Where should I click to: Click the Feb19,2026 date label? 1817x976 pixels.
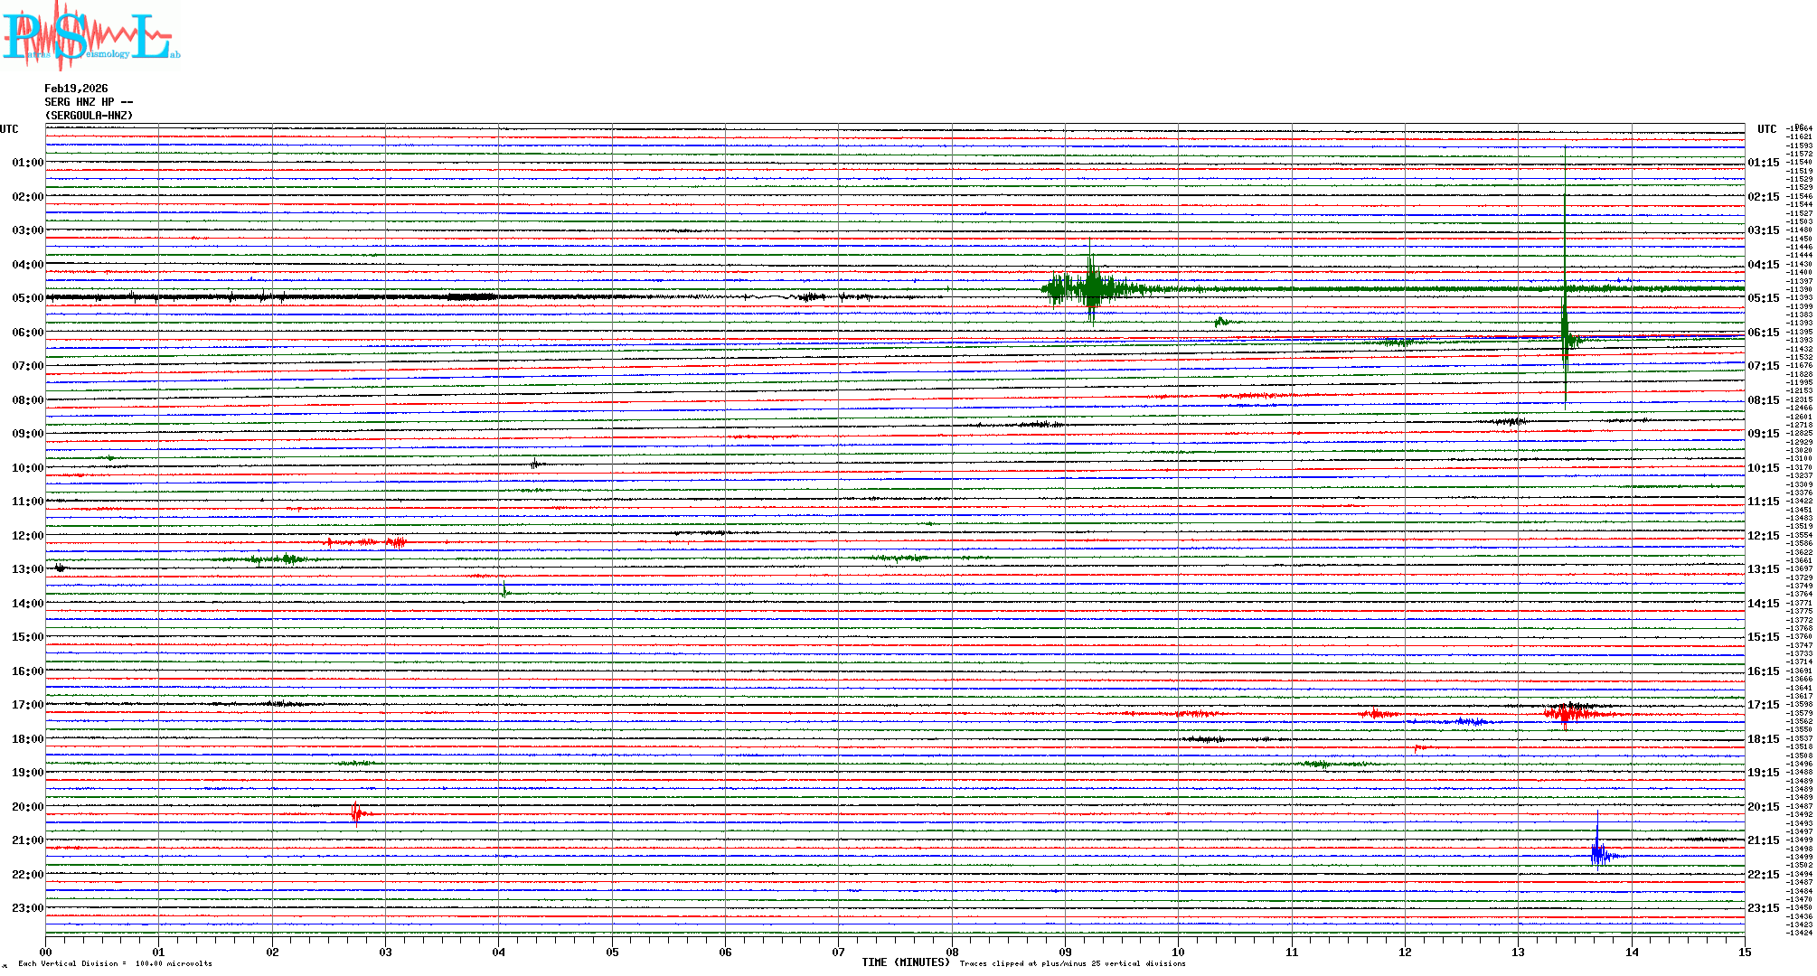click(76, 89)
